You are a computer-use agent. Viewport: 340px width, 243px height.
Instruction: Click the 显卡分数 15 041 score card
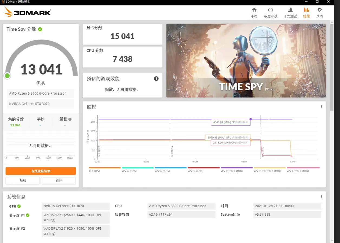(122, 34)
